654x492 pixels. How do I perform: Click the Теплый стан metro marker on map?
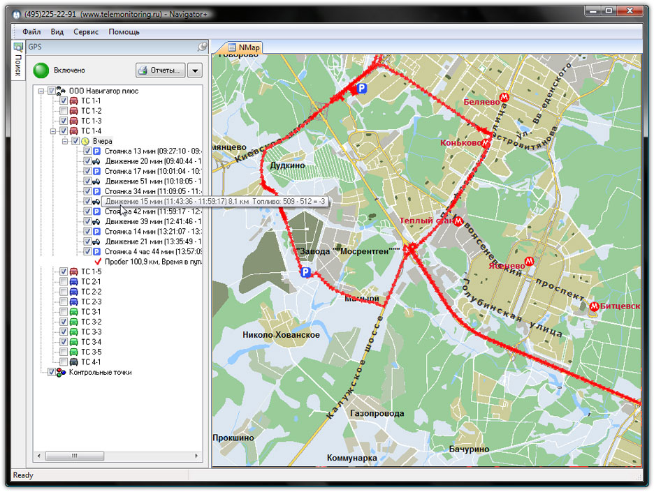tap(458, 222)
